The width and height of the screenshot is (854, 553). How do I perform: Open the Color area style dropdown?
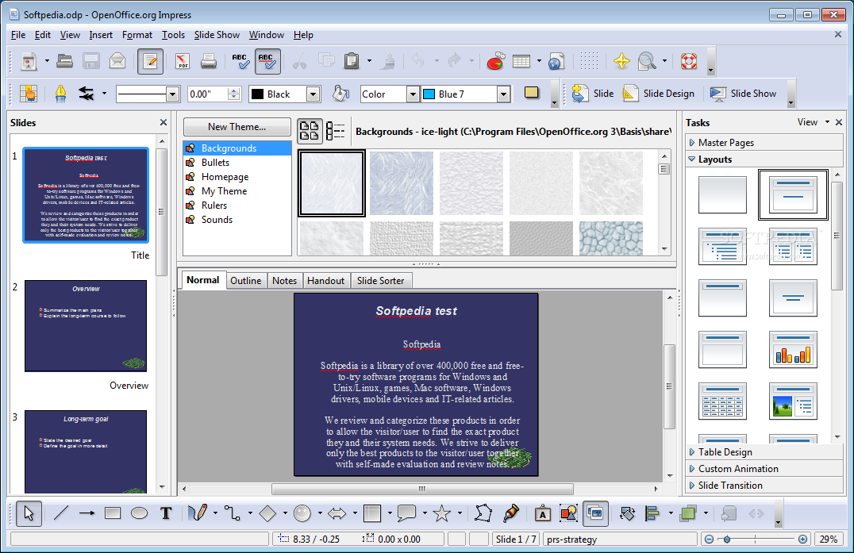coord(413,94)
